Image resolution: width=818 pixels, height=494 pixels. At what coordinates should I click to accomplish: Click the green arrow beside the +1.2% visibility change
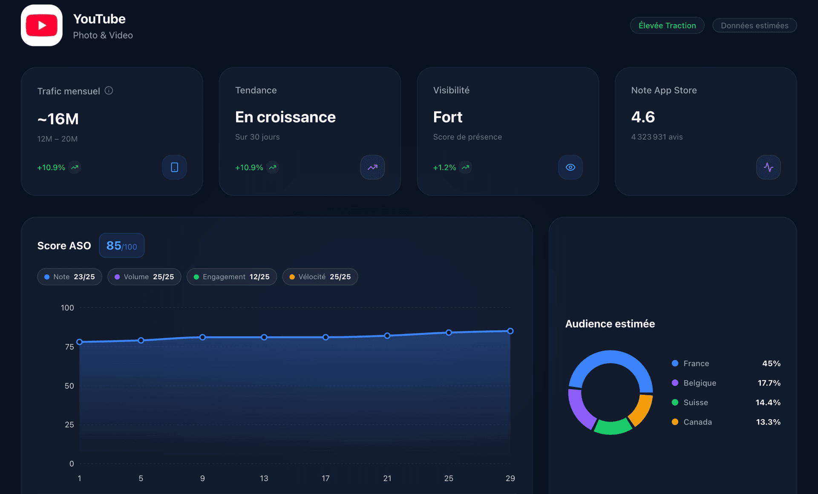point(465,167)
